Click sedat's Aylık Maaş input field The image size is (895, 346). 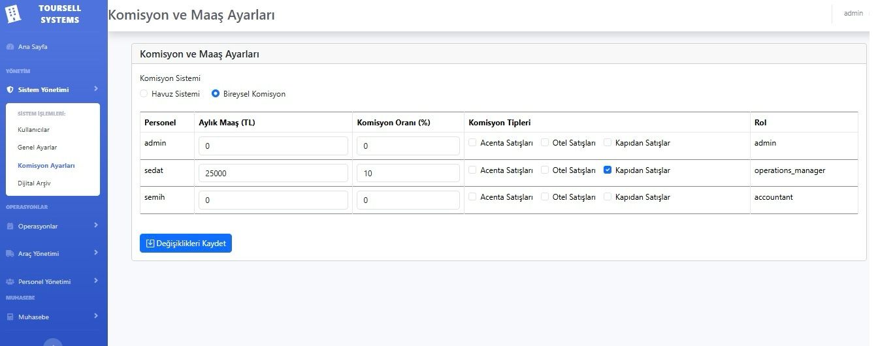click(273, 174)
